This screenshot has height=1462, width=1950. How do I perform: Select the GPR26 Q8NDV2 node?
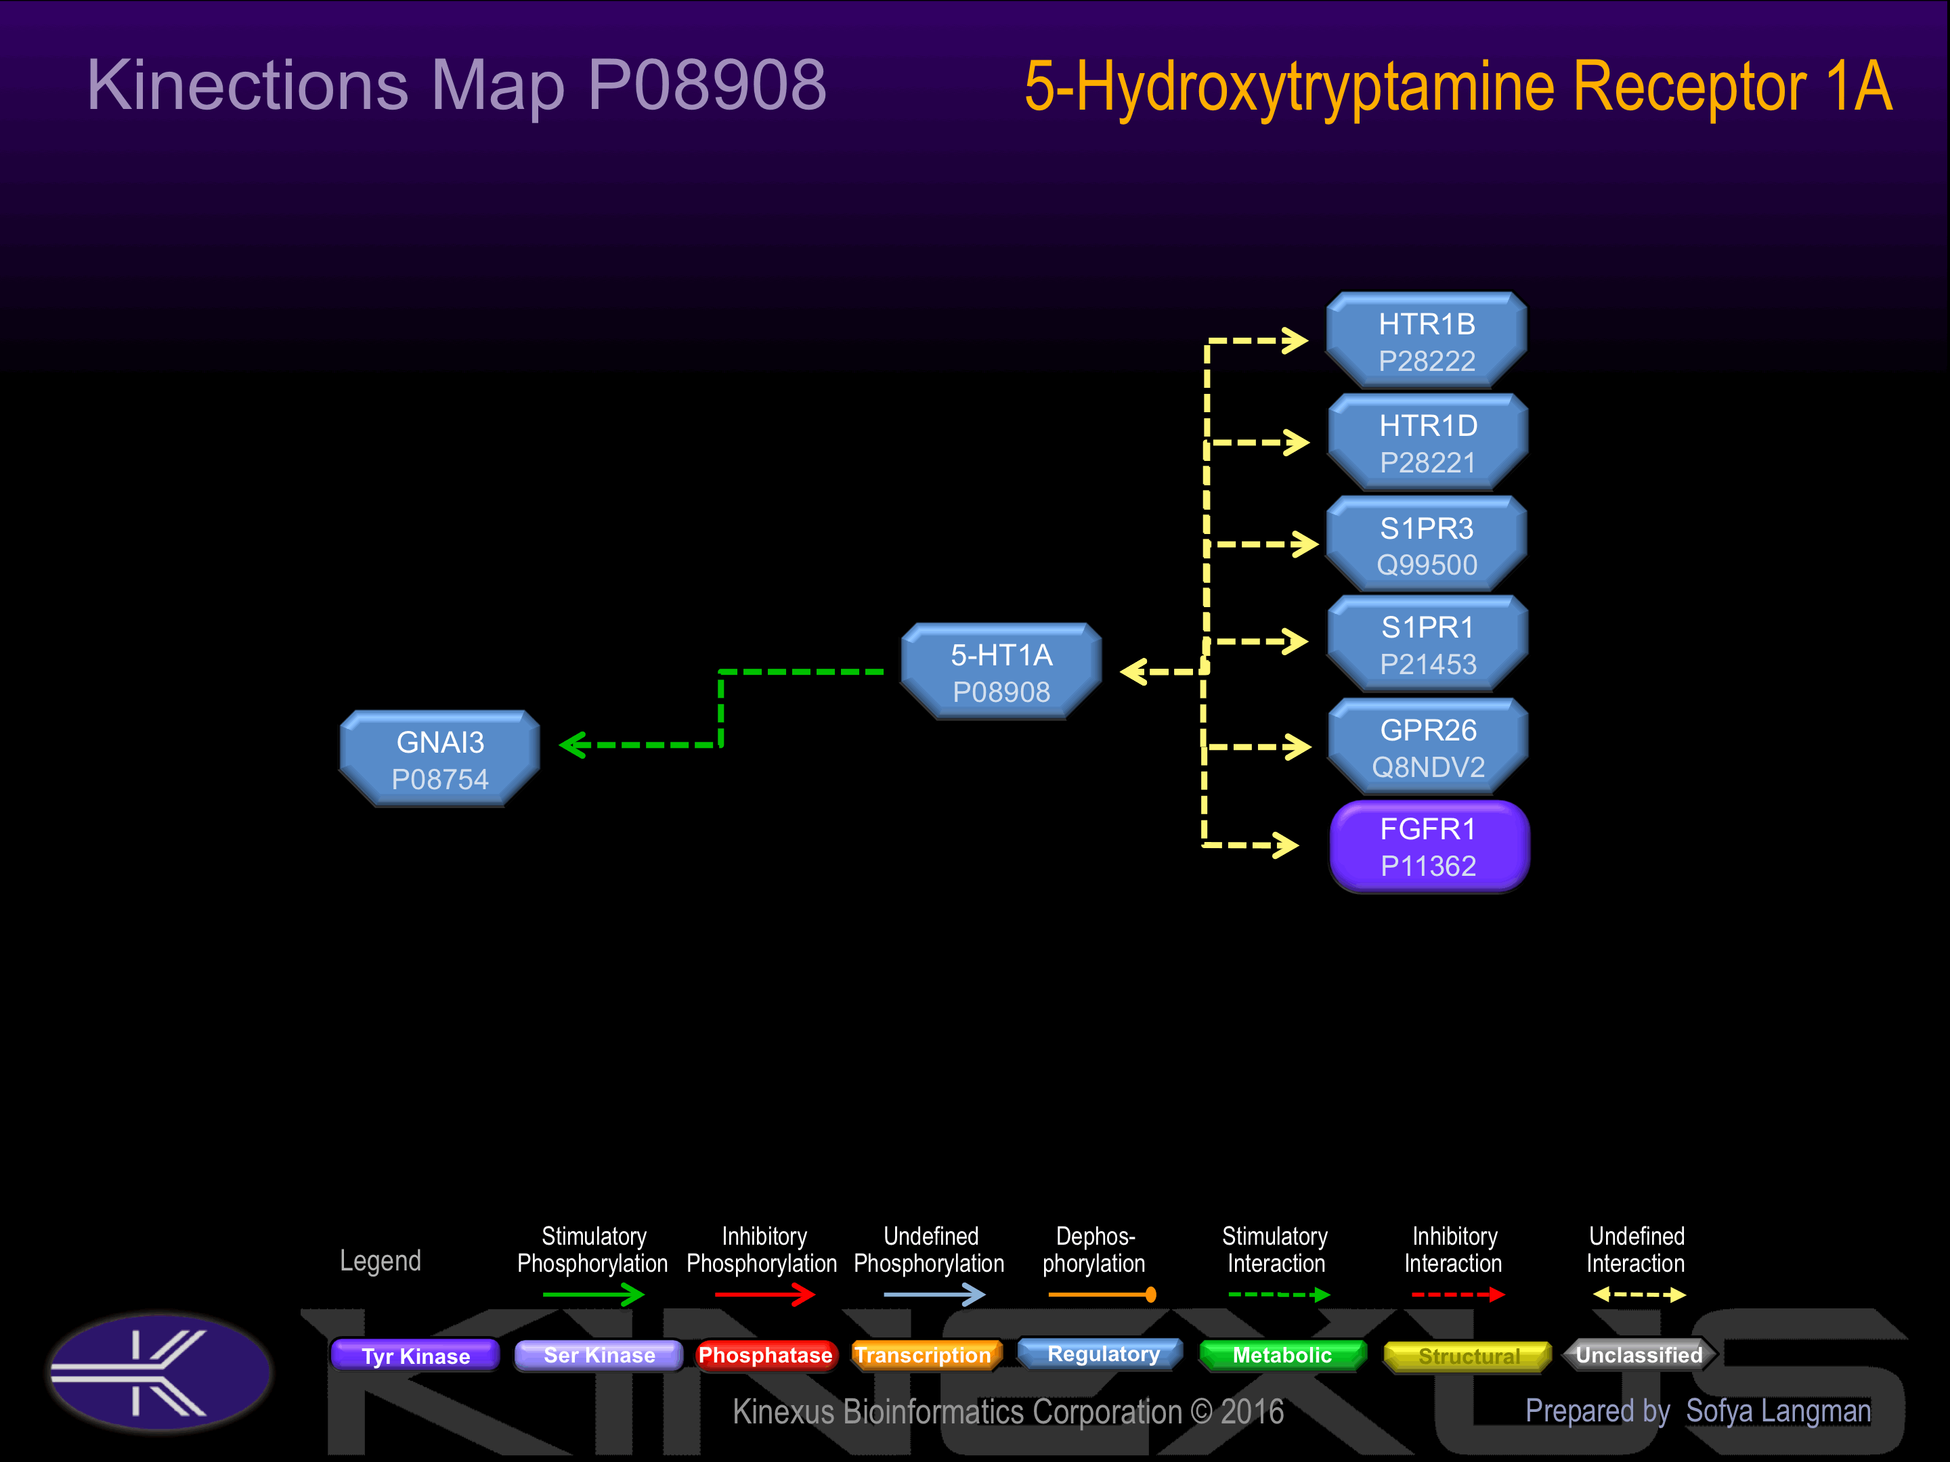coord(1427,747)
